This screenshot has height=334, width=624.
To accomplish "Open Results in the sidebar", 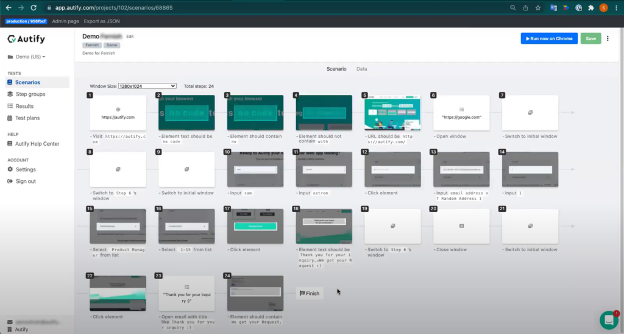I will 24,106.
